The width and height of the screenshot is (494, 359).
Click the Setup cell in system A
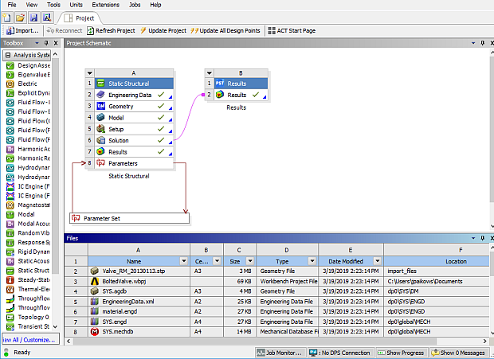pos(116,129)
